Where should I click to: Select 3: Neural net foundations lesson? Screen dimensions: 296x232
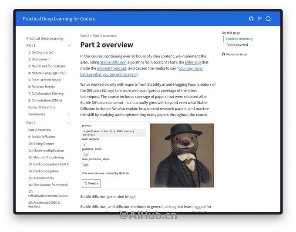(x=47, y=66)
